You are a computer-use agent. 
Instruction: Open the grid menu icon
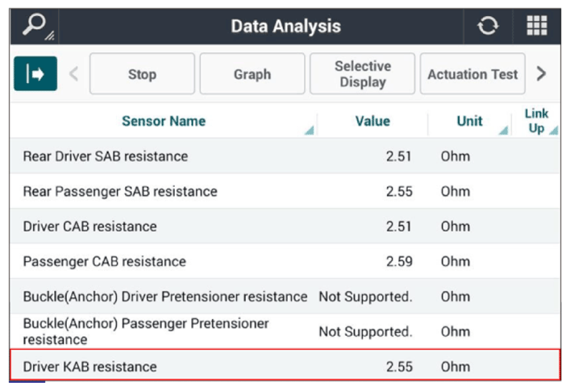(537, 26)
